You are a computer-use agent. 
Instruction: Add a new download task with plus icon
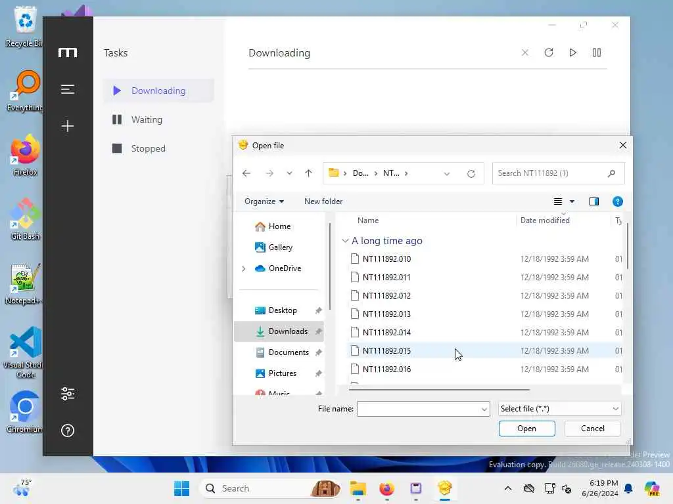point(68,125)
